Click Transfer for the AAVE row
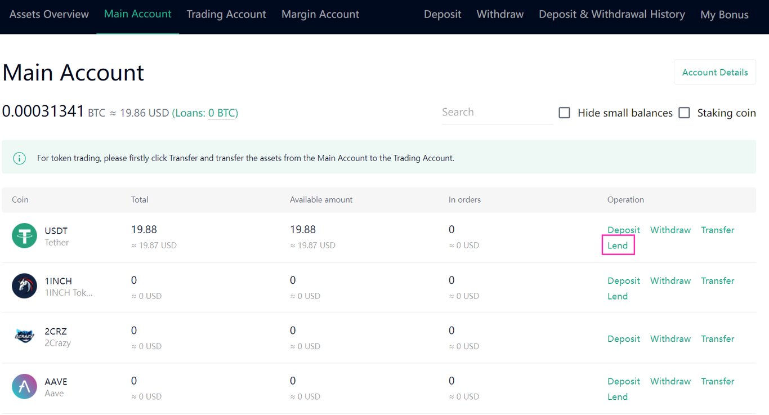Viewport: 769px width, 415px height. [717, 381]
